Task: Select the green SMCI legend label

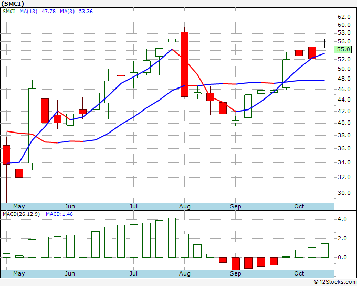Action: 9,12
